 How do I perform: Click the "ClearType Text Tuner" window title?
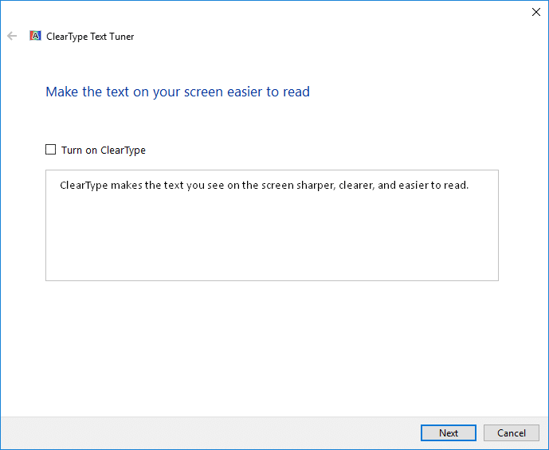point(90,37)
